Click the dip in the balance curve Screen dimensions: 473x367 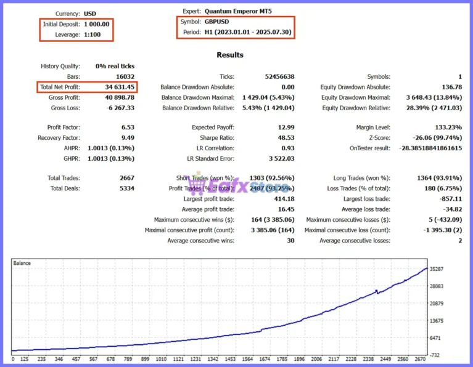(x=377, y=292)
